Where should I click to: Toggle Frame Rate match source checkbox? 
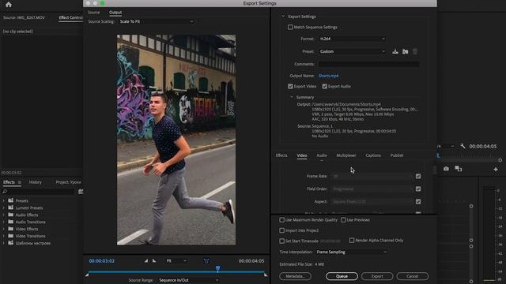[418, 176]
